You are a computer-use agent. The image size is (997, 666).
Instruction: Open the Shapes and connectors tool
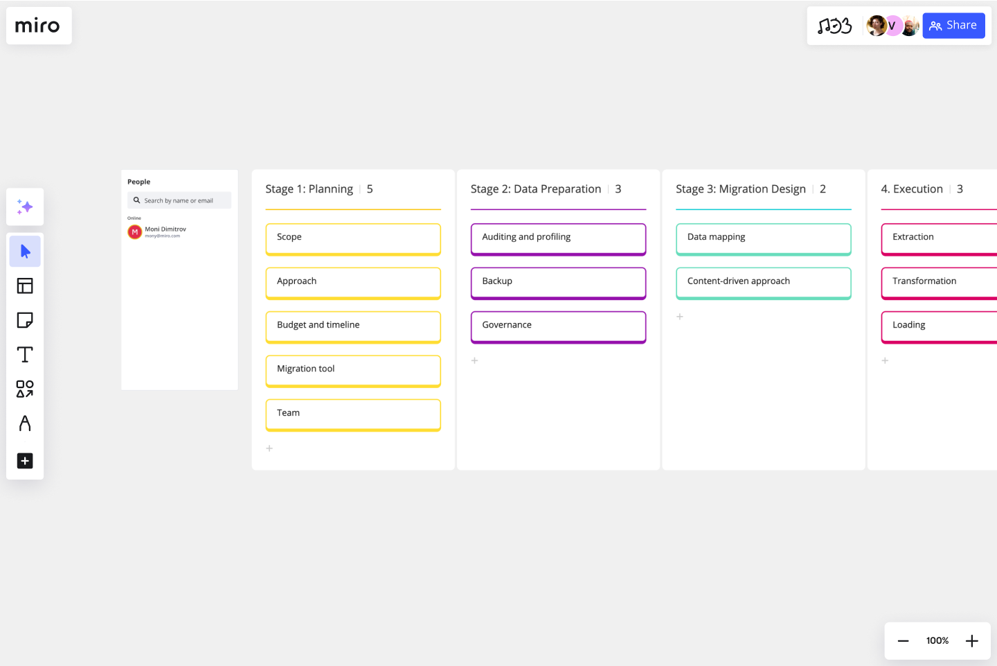point(25,389)
